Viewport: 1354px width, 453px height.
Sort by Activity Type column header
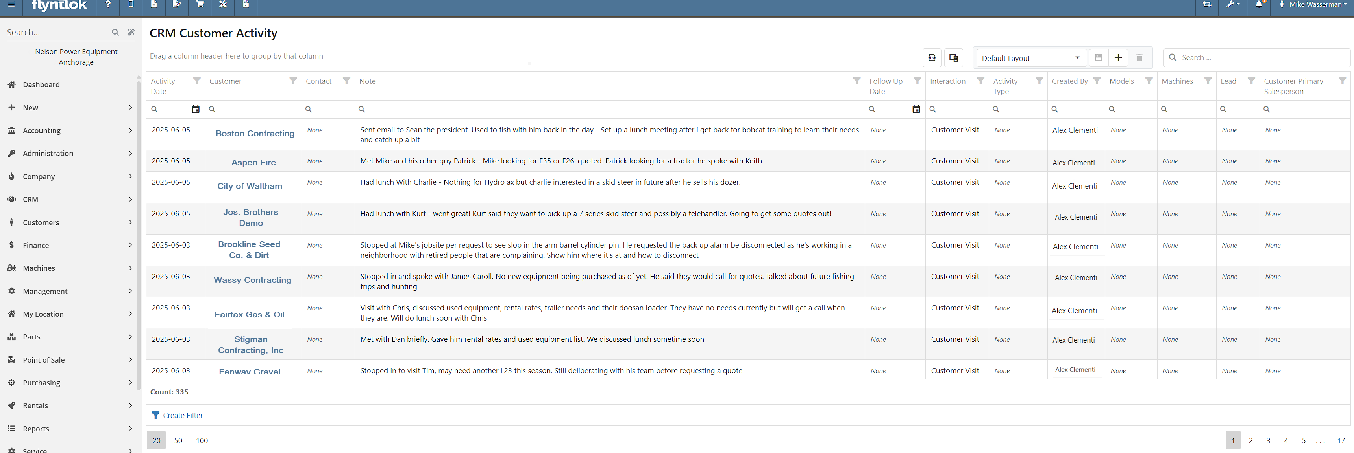pos(1005,86)
